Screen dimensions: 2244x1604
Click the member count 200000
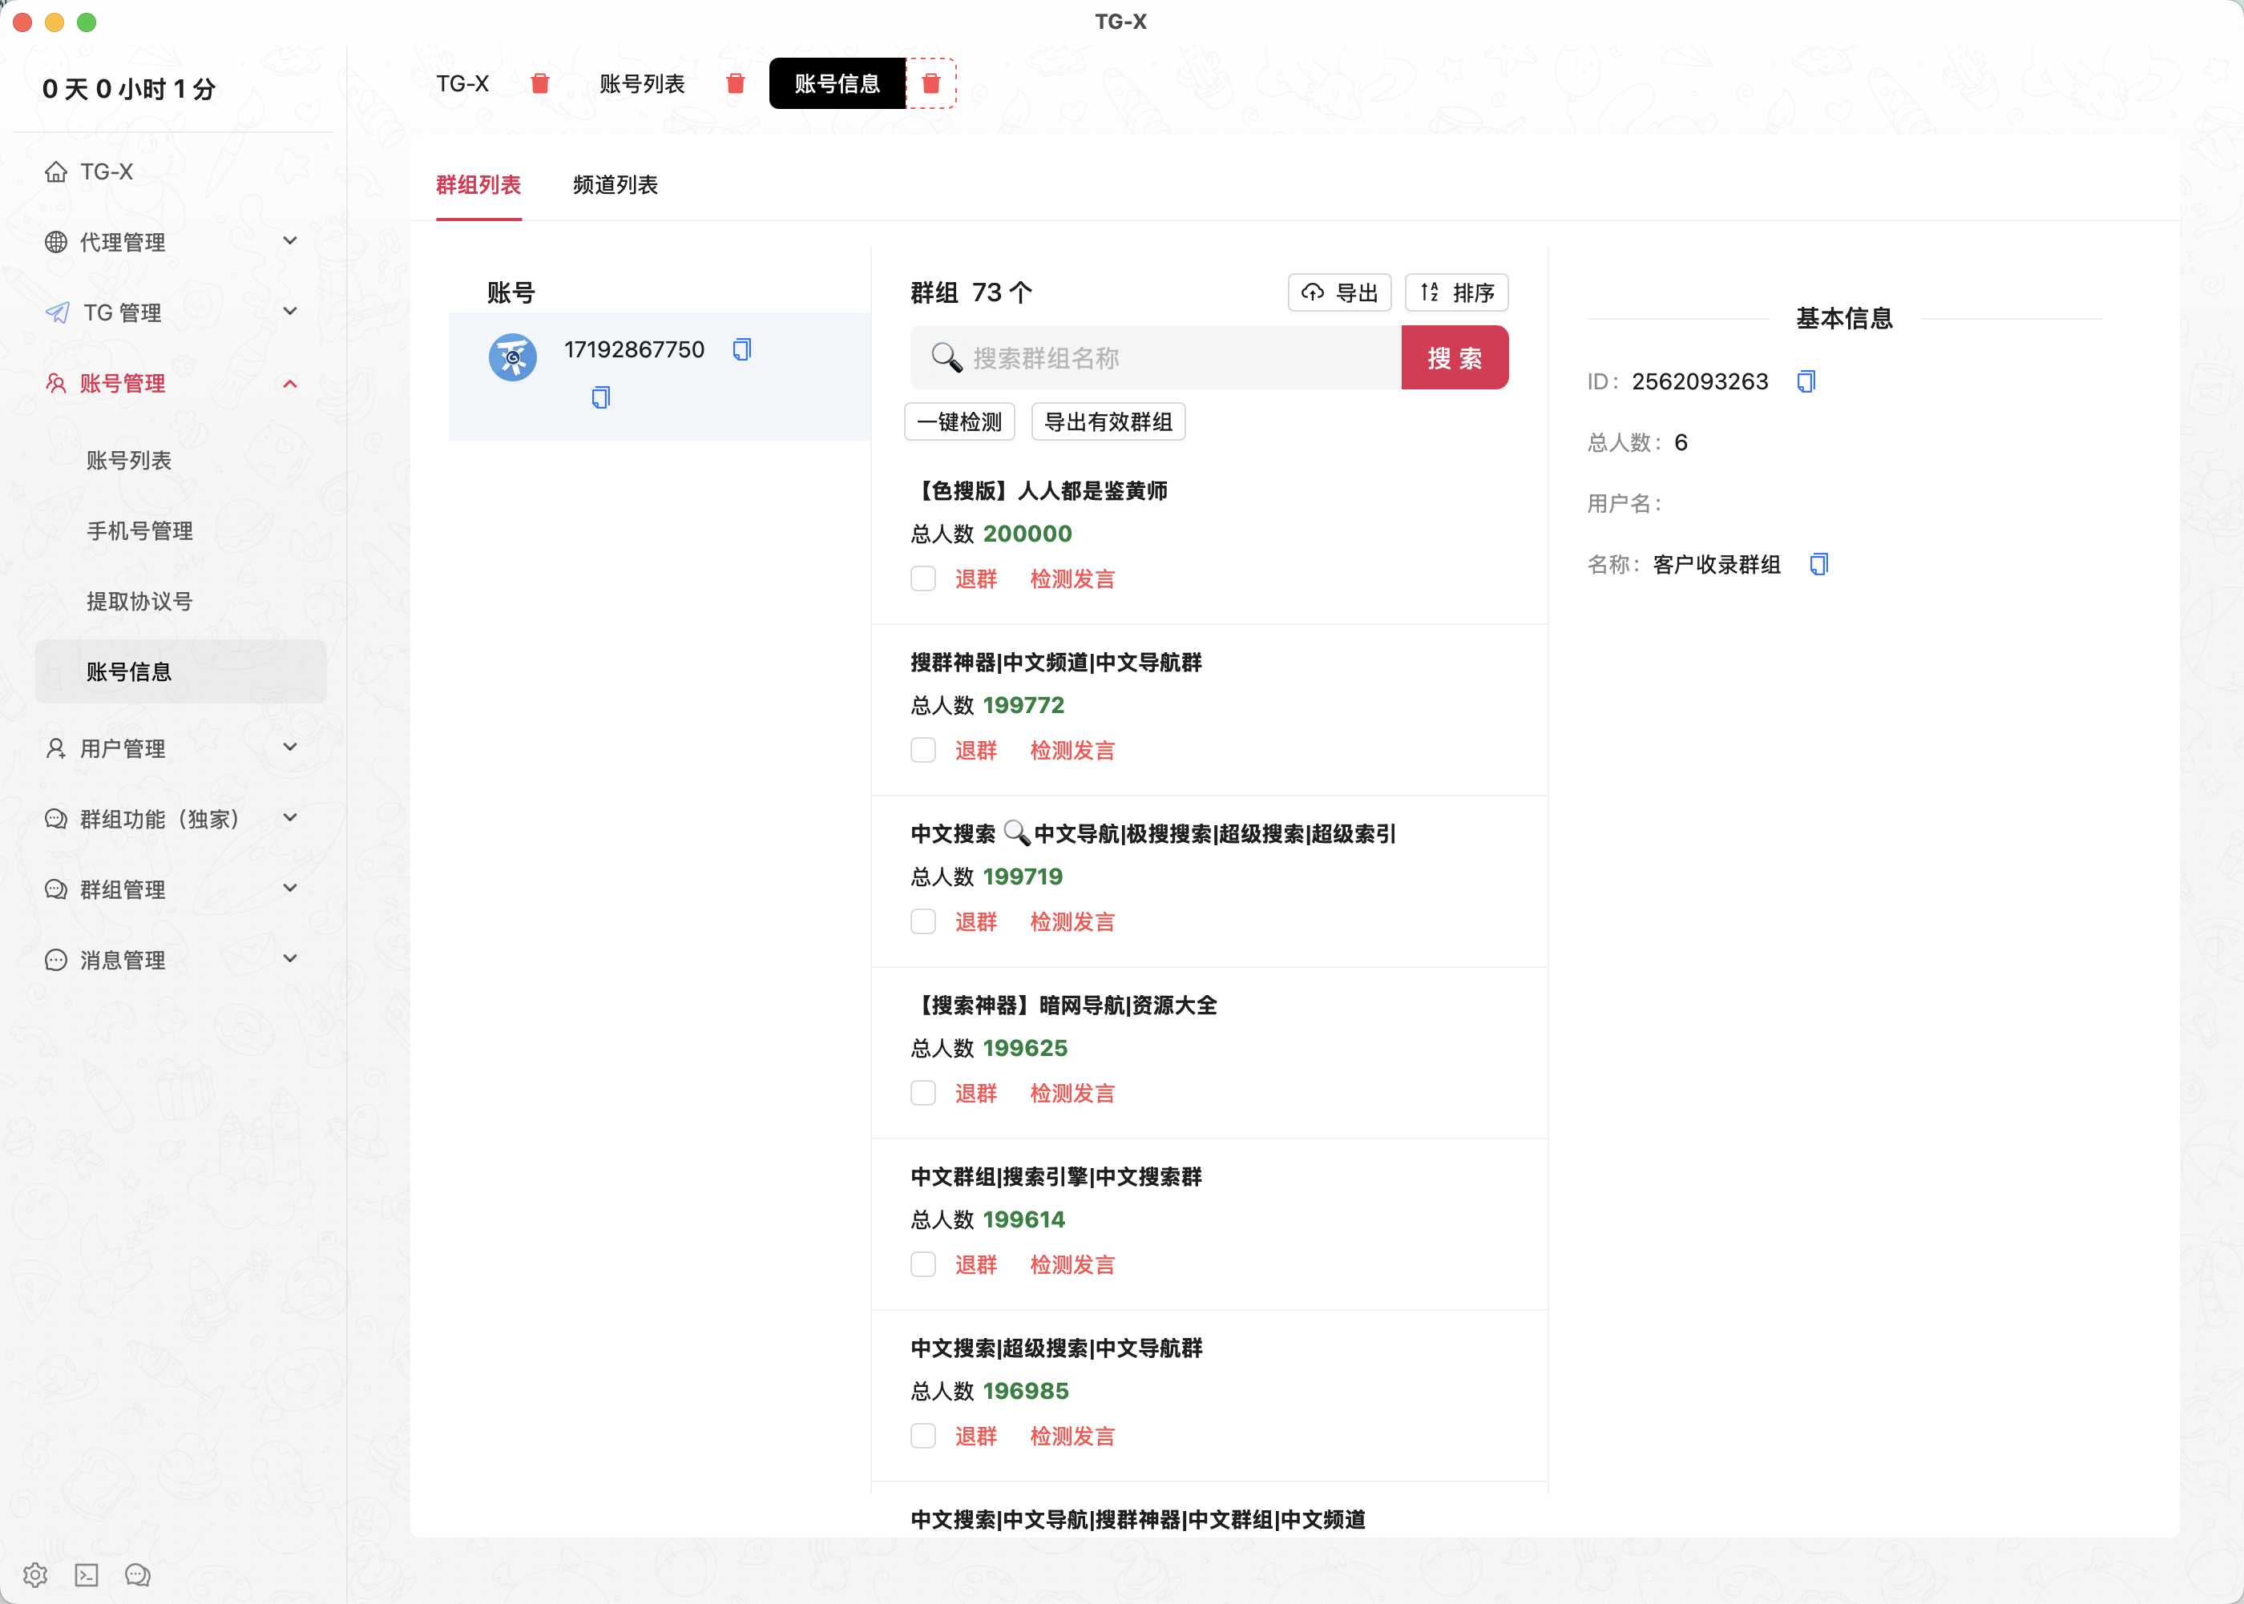pos(1027,534)
